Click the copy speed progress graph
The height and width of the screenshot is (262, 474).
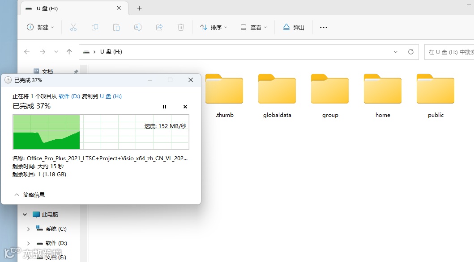(101, 132)
